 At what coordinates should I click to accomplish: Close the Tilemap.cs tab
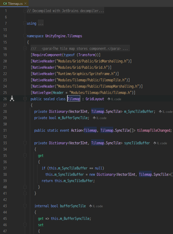(25, 3)
